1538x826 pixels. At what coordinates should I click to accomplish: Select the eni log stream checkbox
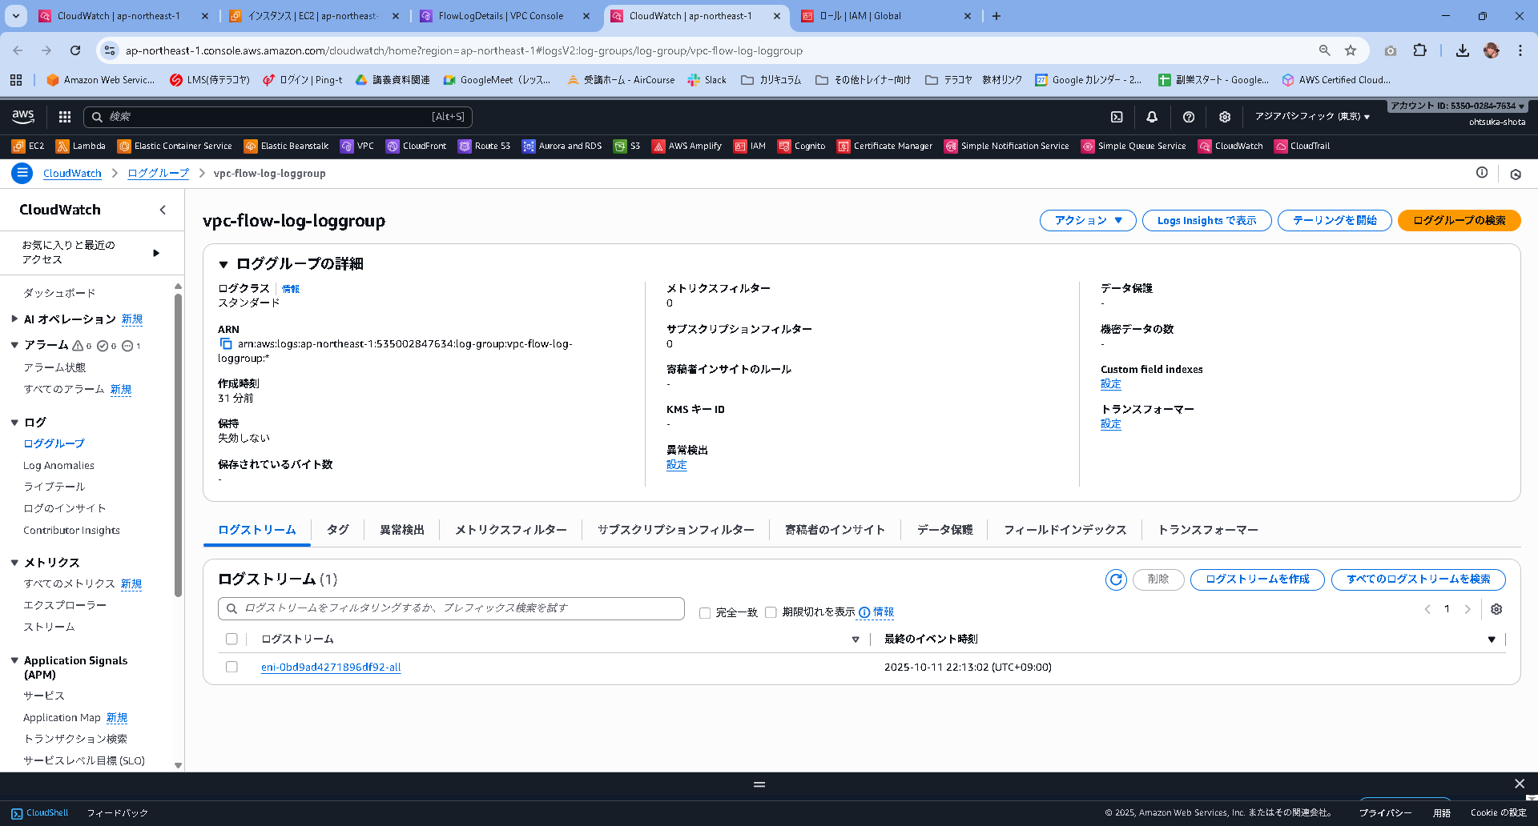coord(232,667)
